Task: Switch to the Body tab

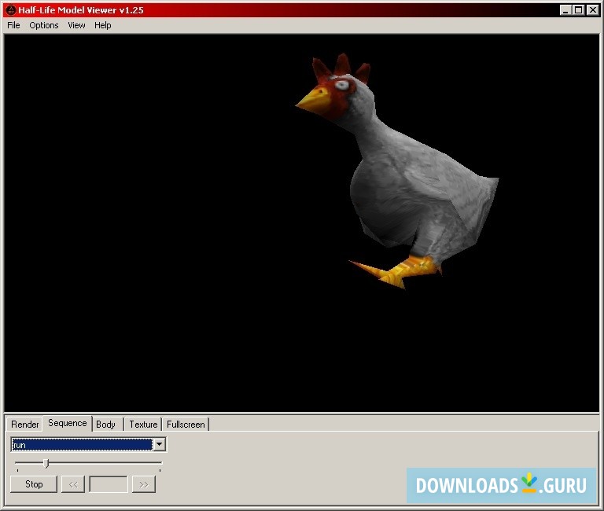Action: click(106, 425)
